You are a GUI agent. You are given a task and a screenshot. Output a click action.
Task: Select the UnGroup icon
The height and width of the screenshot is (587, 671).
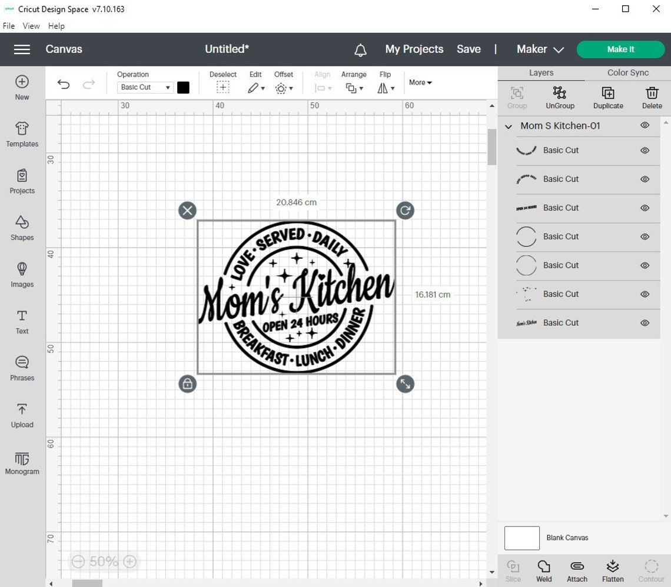pyautogui.click(x=559, y=97)
